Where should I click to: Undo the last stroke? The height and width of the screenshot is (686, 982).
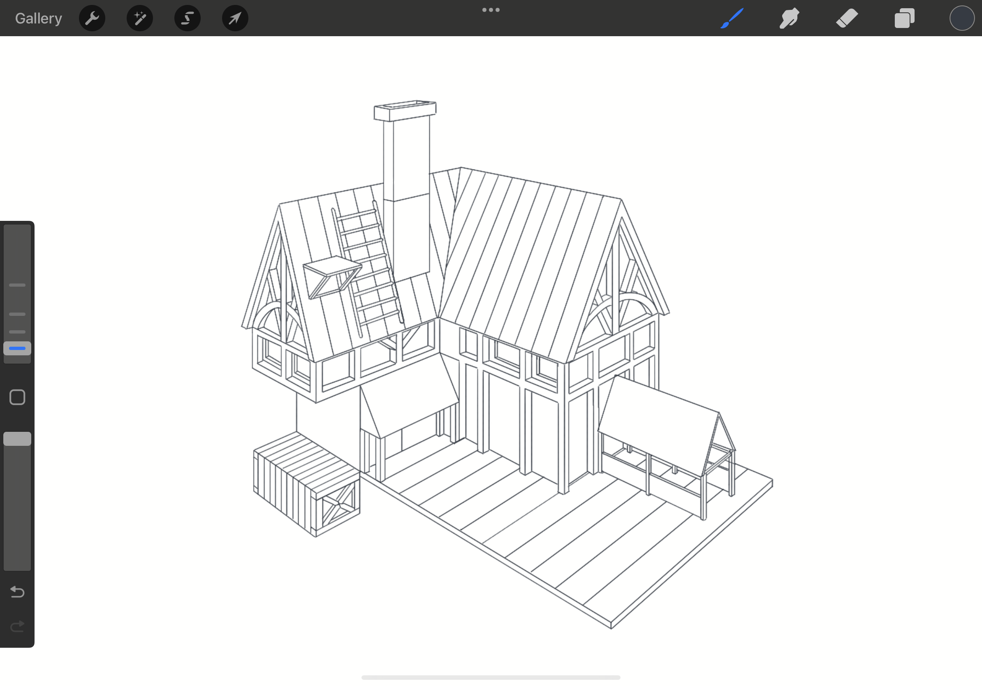pyautogui.click(x=17, y=592)
